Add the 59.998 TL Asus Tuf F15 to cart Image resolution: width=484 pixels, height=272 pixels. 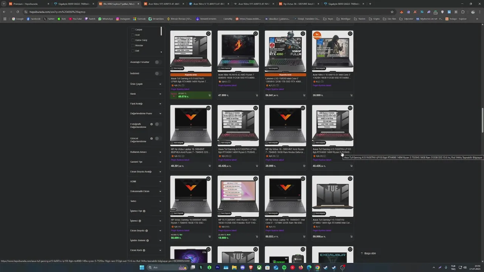click(351, 236)
